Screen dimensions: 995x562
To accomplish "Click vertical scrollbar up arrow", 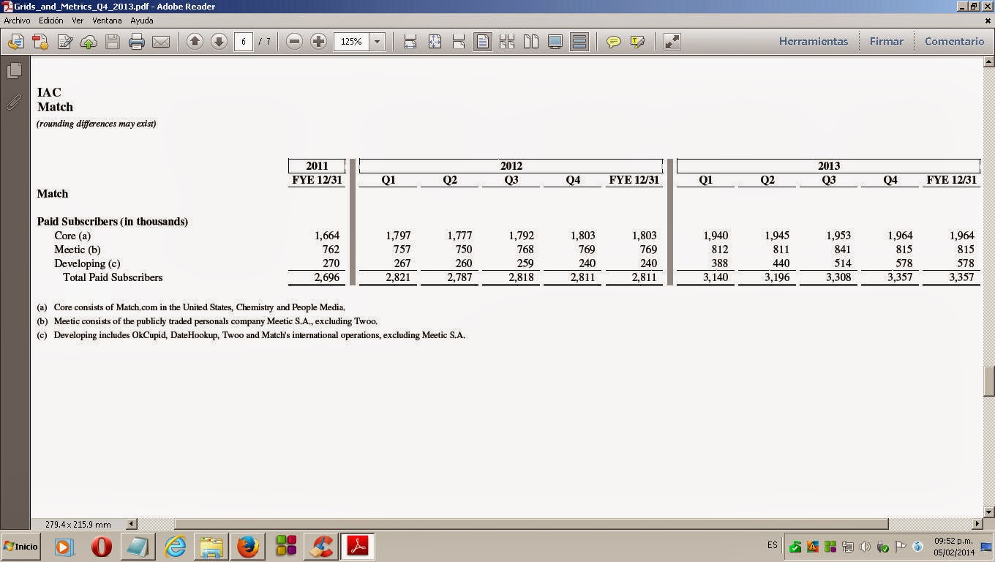I will pyautogui.click(x=989, y=63).
